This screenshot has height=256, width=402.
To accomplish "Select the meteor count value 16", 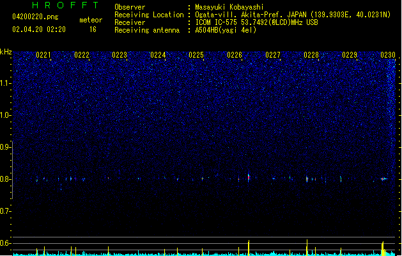I will coord(93,29).
